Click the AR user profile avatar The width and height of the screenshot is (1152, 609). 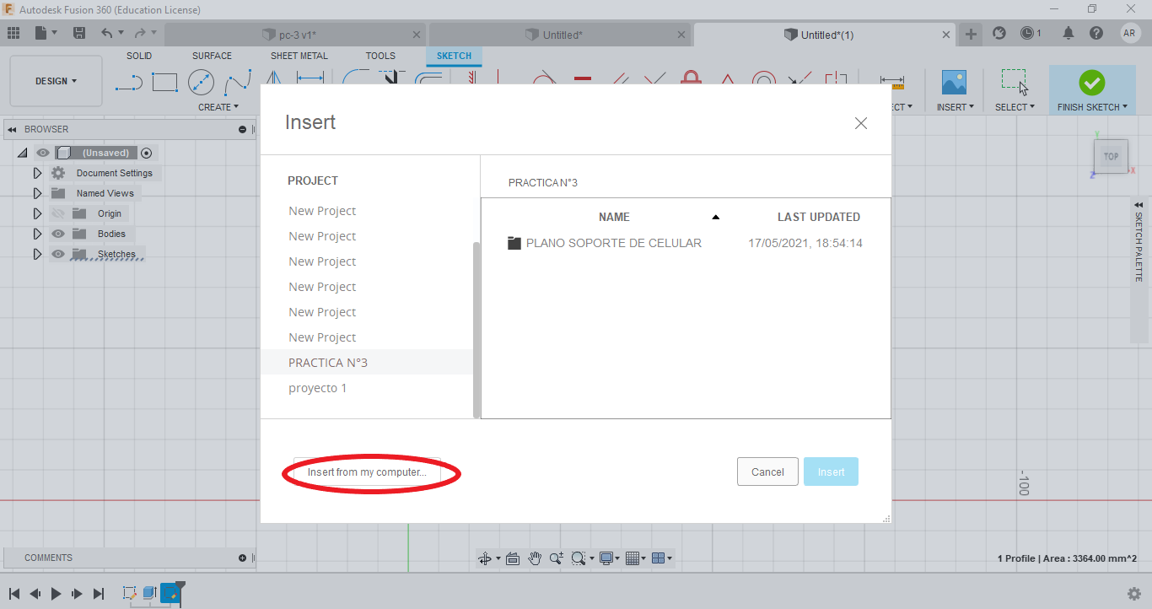pyautogui.click(x=1130, y=33)
